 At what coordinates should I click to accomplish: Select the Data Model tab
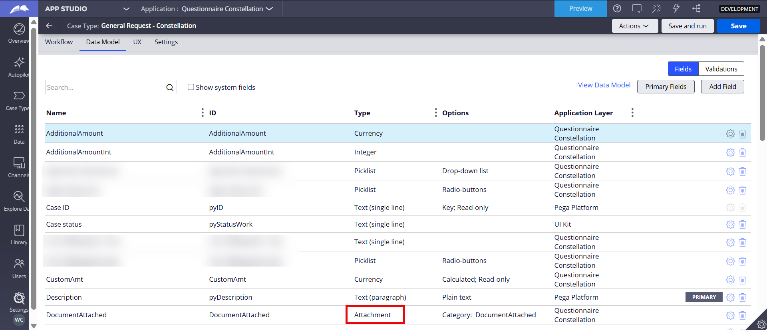pos(103,42)
